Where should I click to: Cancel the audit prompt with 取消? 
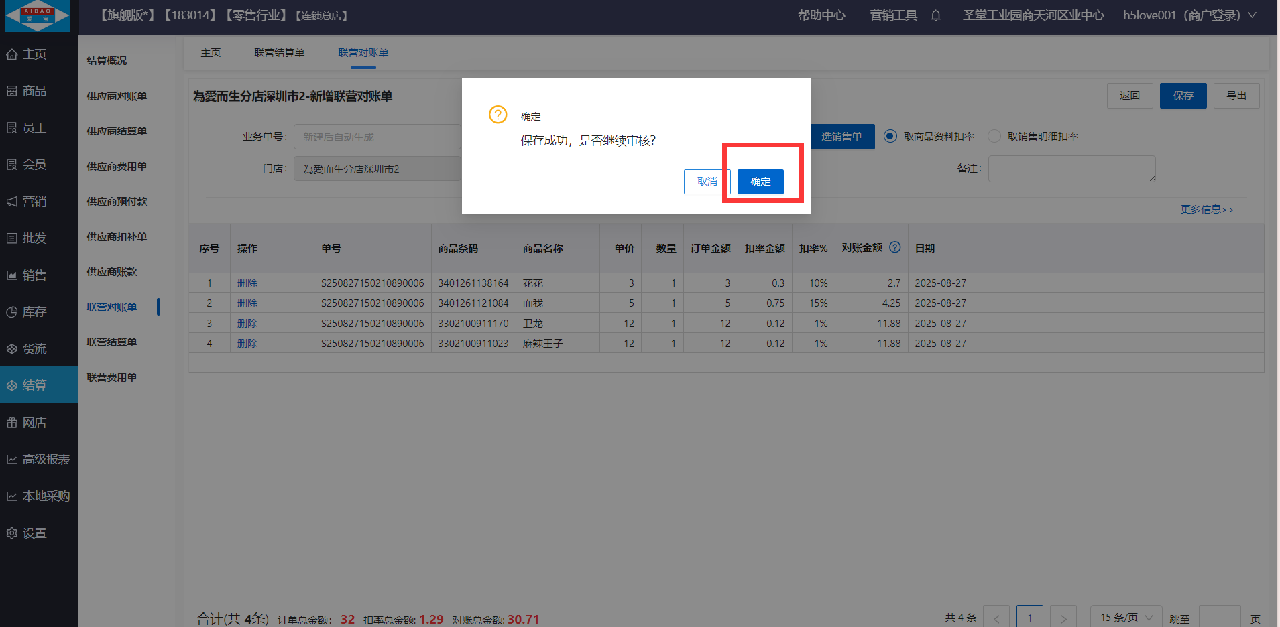707,182
